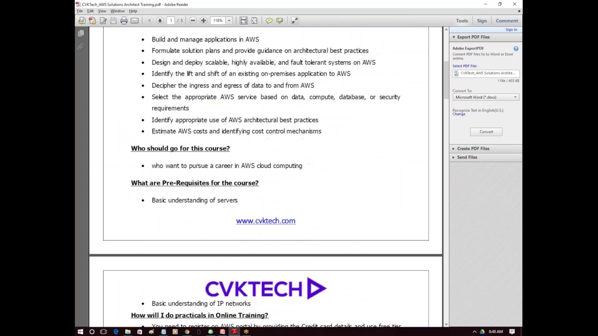Viewport: 598px width, 336px height.
Task: Open the Edit menu
Action: coord(90,11)
